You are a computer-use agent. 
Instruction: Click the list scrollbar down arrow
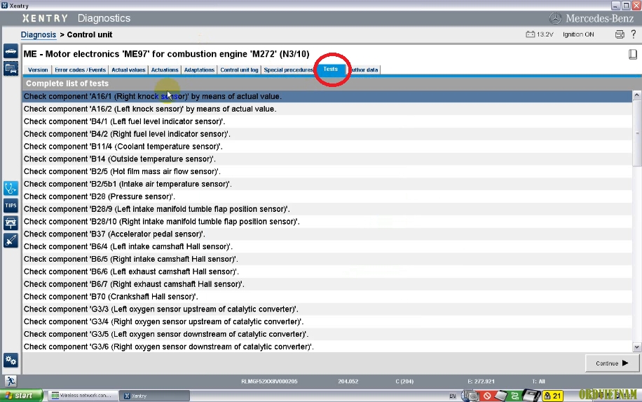(x=636, y=347)
